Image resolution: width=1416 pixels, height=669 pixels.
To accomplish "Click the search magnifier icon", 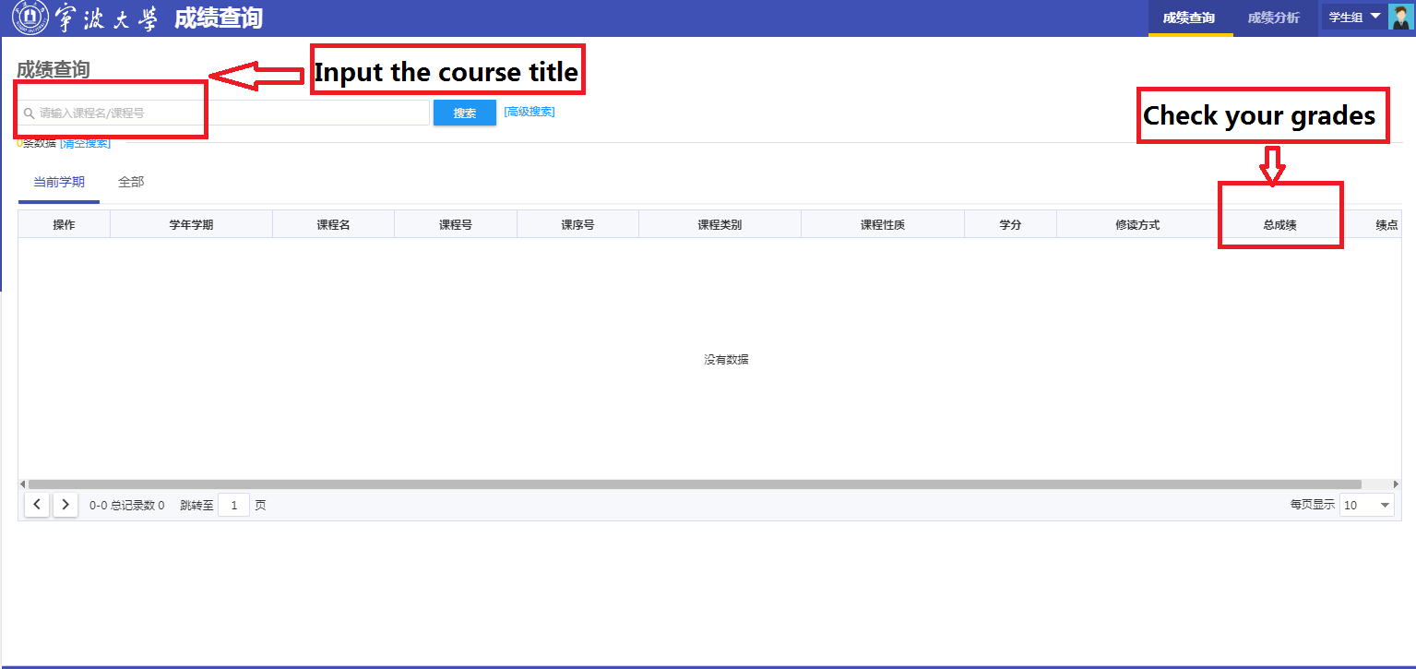I will tap(29, 113).
